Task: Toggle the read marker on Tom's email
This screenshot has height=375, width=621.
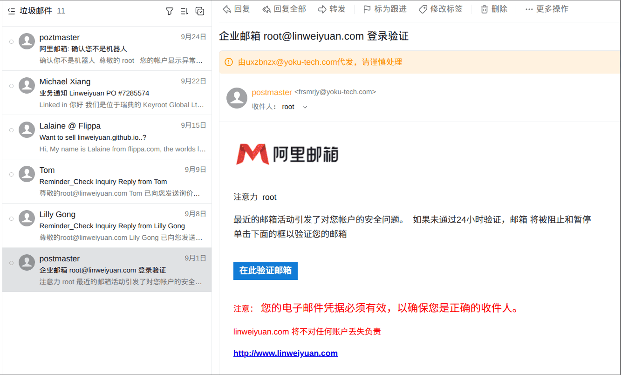Action: pyautogui.click(x=11, y=174)
